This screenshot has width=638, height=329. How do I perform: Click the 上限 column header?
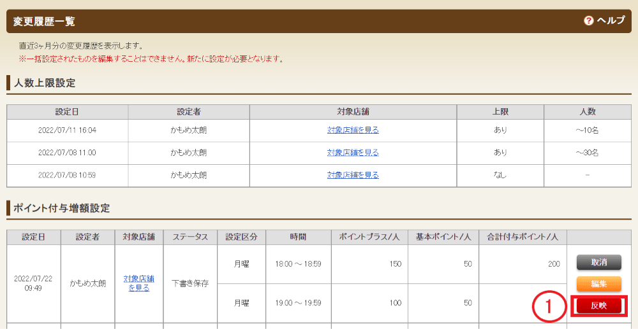(500, 112)
